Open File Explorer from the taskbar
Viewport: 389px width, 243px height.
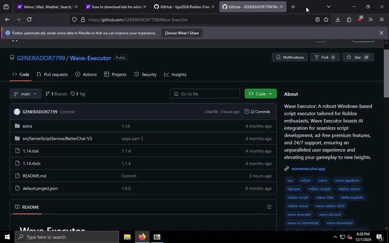point(127,237)
